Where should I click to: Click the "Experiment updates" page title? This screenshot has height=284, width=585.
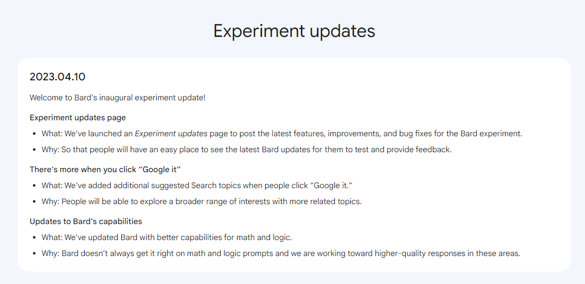294,31
